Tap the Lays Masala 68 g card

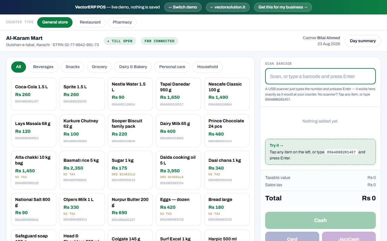point(34,131)
